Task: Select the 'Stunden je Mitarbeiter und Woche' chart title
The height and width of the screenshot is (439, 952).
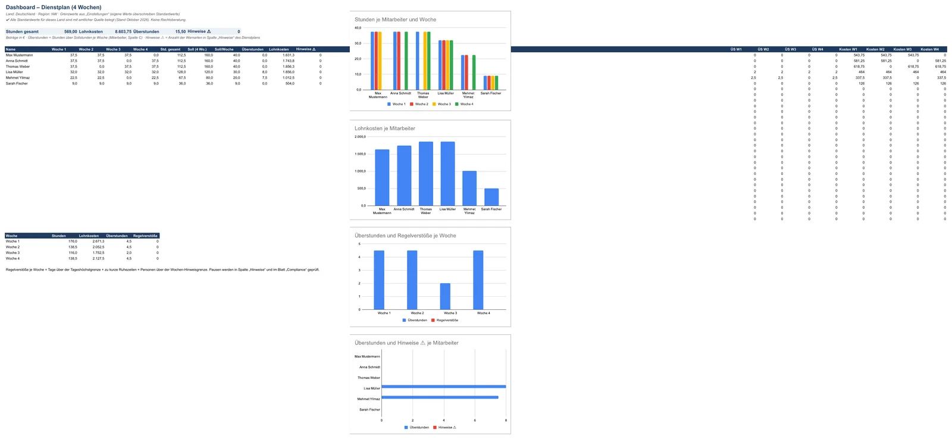Action: (395, 20)
